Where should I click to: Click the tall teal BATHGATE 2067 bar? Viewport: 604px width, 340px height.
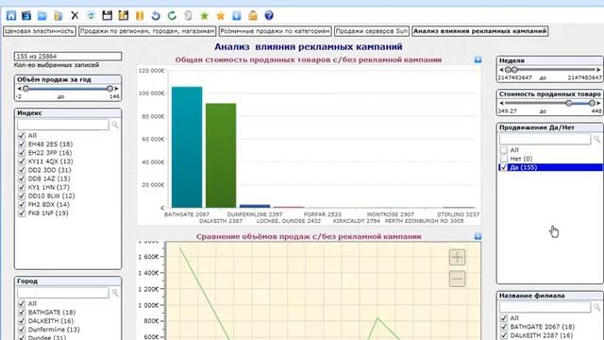point(187,147)
